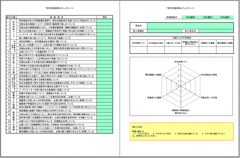Click the radar chart's bottom 教職員の理解推進と axis label

point(181,110)
